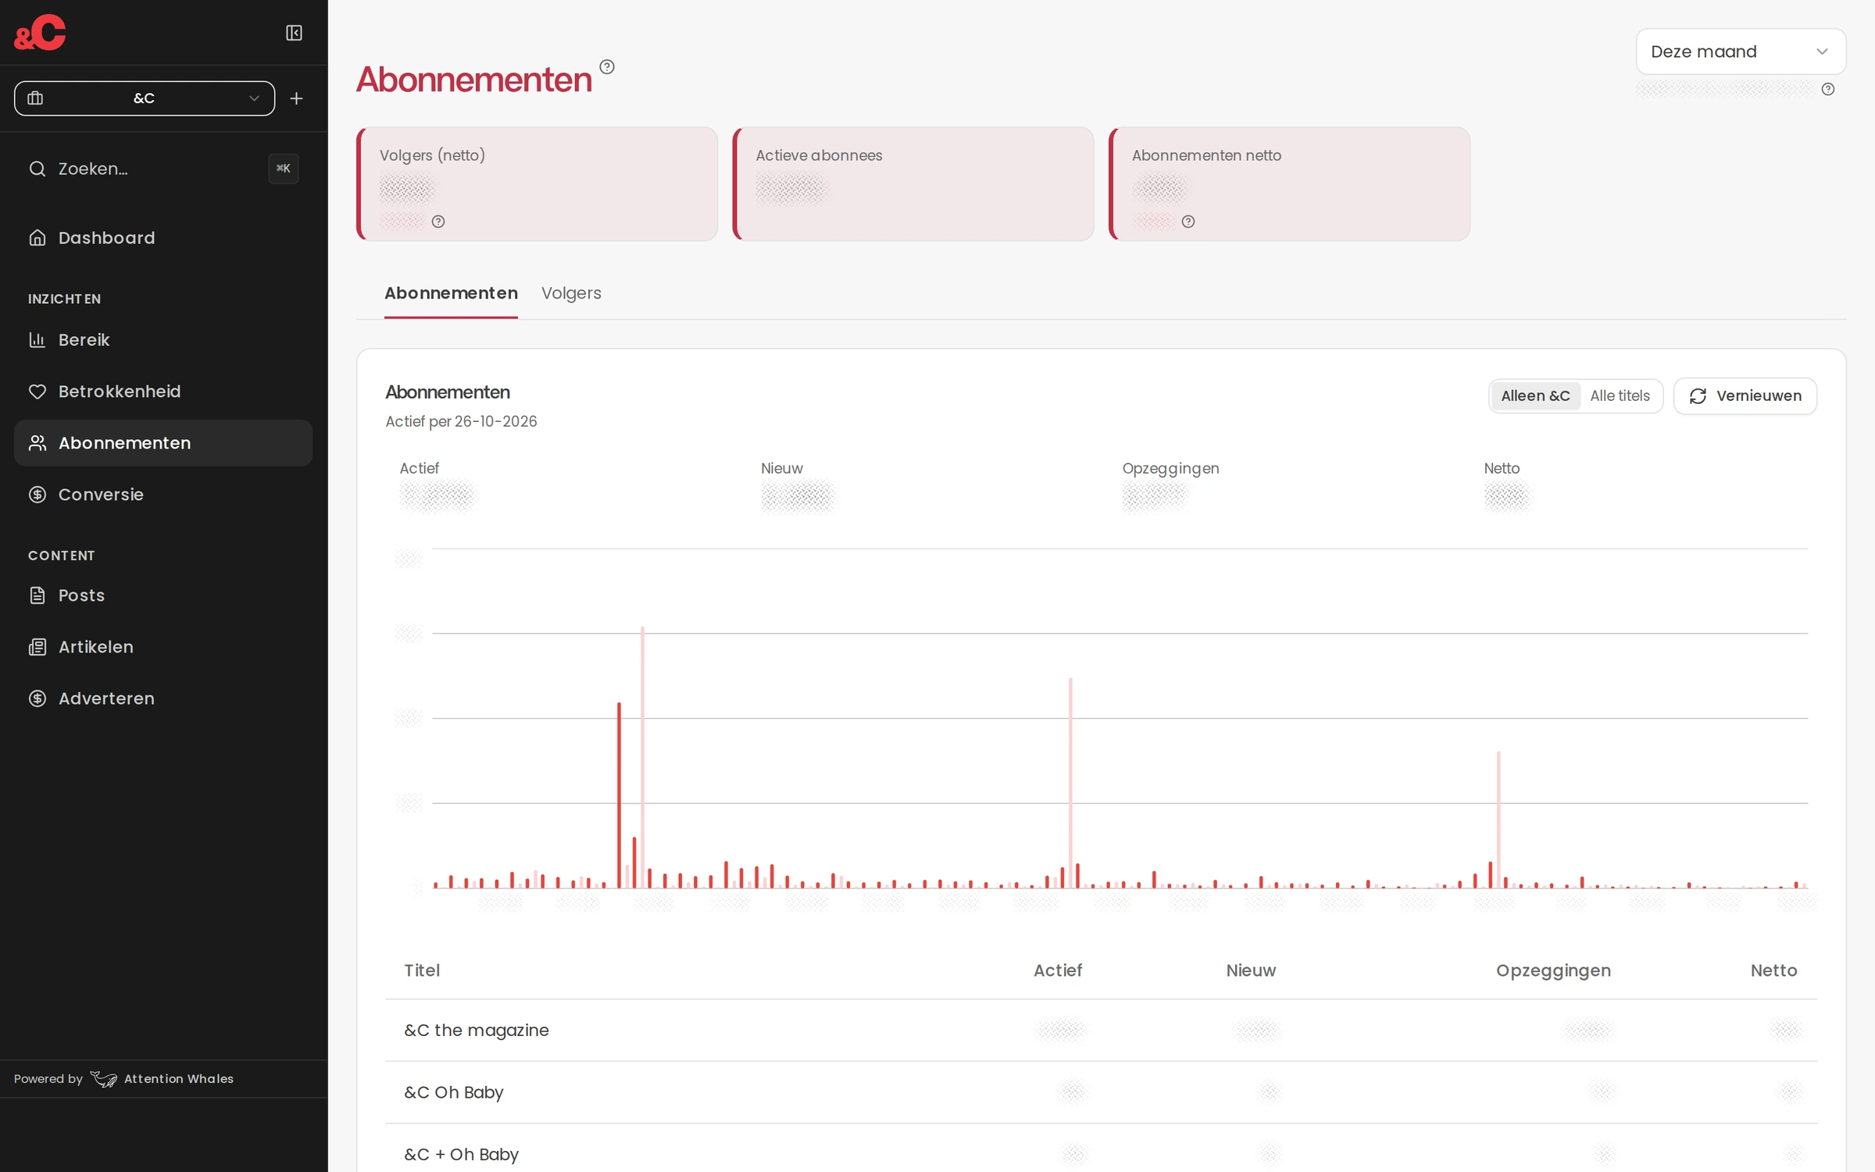The image size is (1875, 1172).
Task: Click the Dashboard home icon
Action: (37, 238)
